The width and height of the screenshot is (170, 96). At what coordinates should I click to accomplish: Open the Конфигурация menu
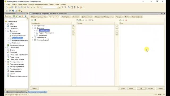point(22,4)
